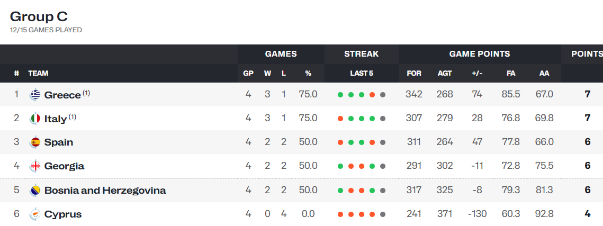Image resolution: width=603 pixels, height=226 pixels.
Task: Click the Bosnia and Herzegovina flag icon
Action: 35,190
